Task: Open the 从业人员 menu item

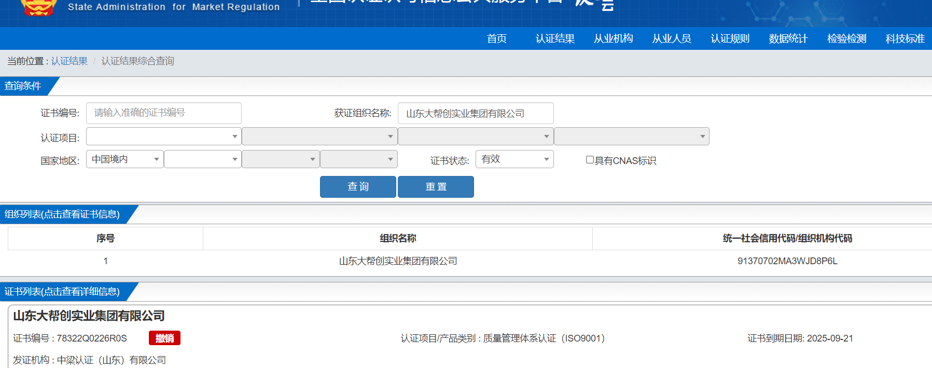Action: point(672,38)
